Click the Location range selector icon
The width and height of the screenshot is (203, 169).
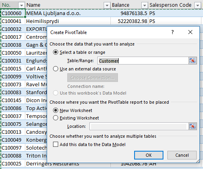(193, 126)
